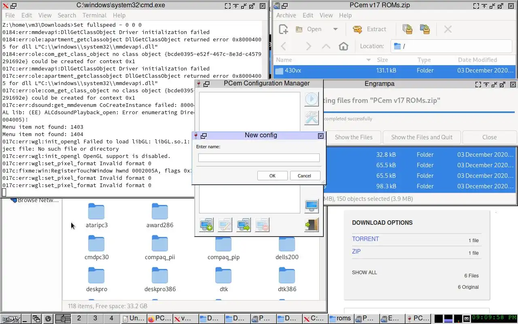Image resolution: width=518 pixels, height=324 pixels.
Task: Click the SHOW ALL link
Action: [364, 273]
